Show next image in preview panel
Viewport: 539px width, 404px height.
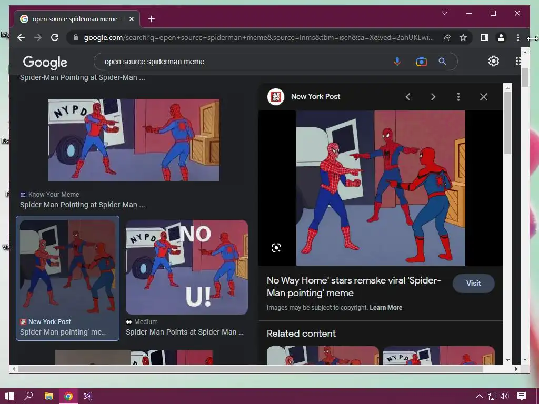tap(433, 97)
